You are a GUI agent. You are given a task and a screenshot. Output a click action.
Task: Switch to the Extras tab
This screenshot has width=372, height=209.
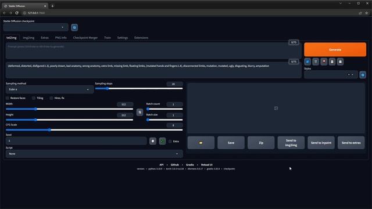tap(45, 38)
